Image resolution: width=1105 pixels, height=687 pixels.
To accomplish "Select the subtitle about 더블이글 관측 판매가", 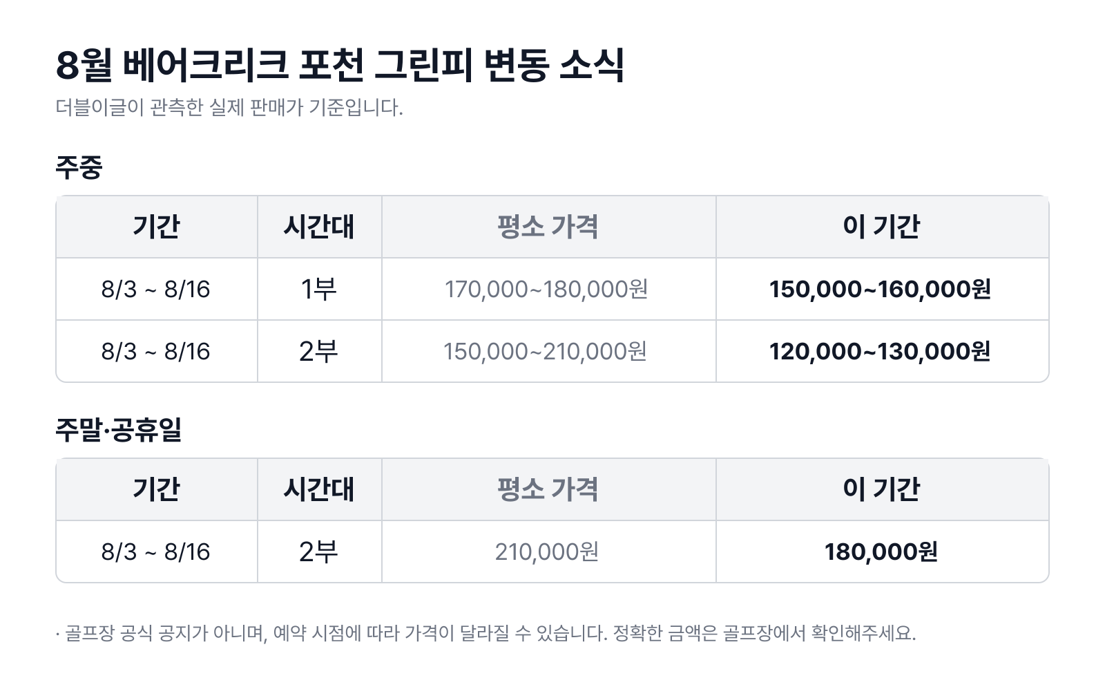I will tap(229, 108).
